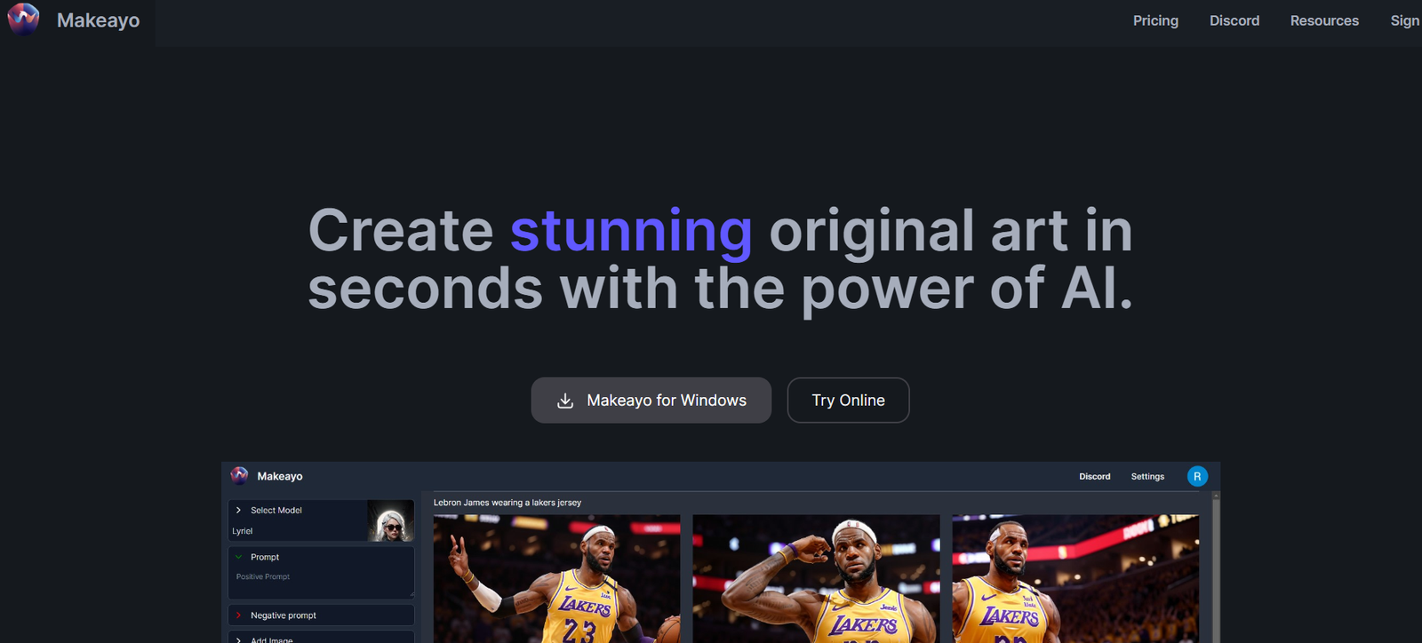1422x643 pixels.
Task: Expand the Select Model section chevron
Action: 238,511
